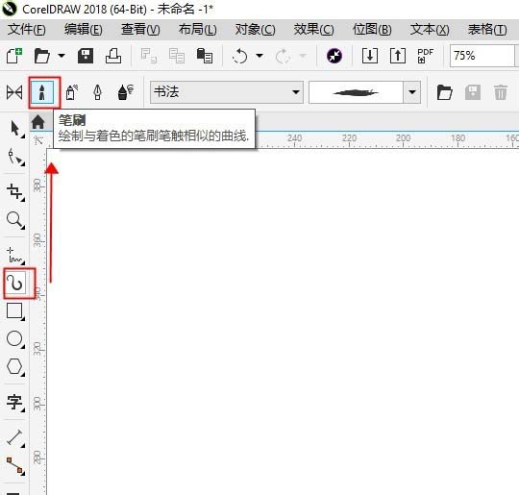Select the Pick arrow tool
Viewport: 519px width, 495px height.
pos(15,129)
